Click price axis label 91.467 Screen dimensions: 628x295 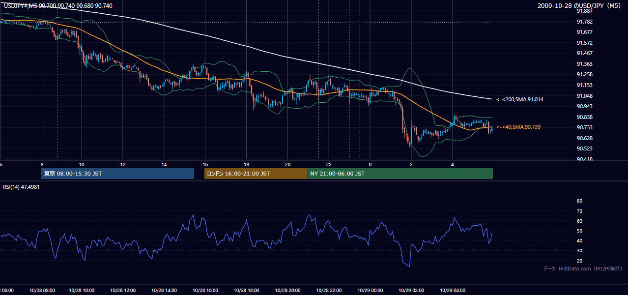(x=584, y=53)
